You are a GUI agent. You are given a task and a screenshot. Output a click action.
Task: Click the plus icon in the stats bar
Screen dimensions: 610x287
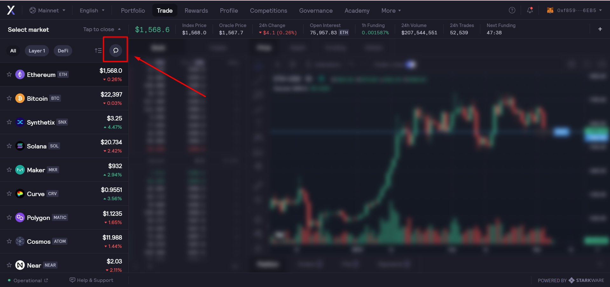[x=600, y=29]
